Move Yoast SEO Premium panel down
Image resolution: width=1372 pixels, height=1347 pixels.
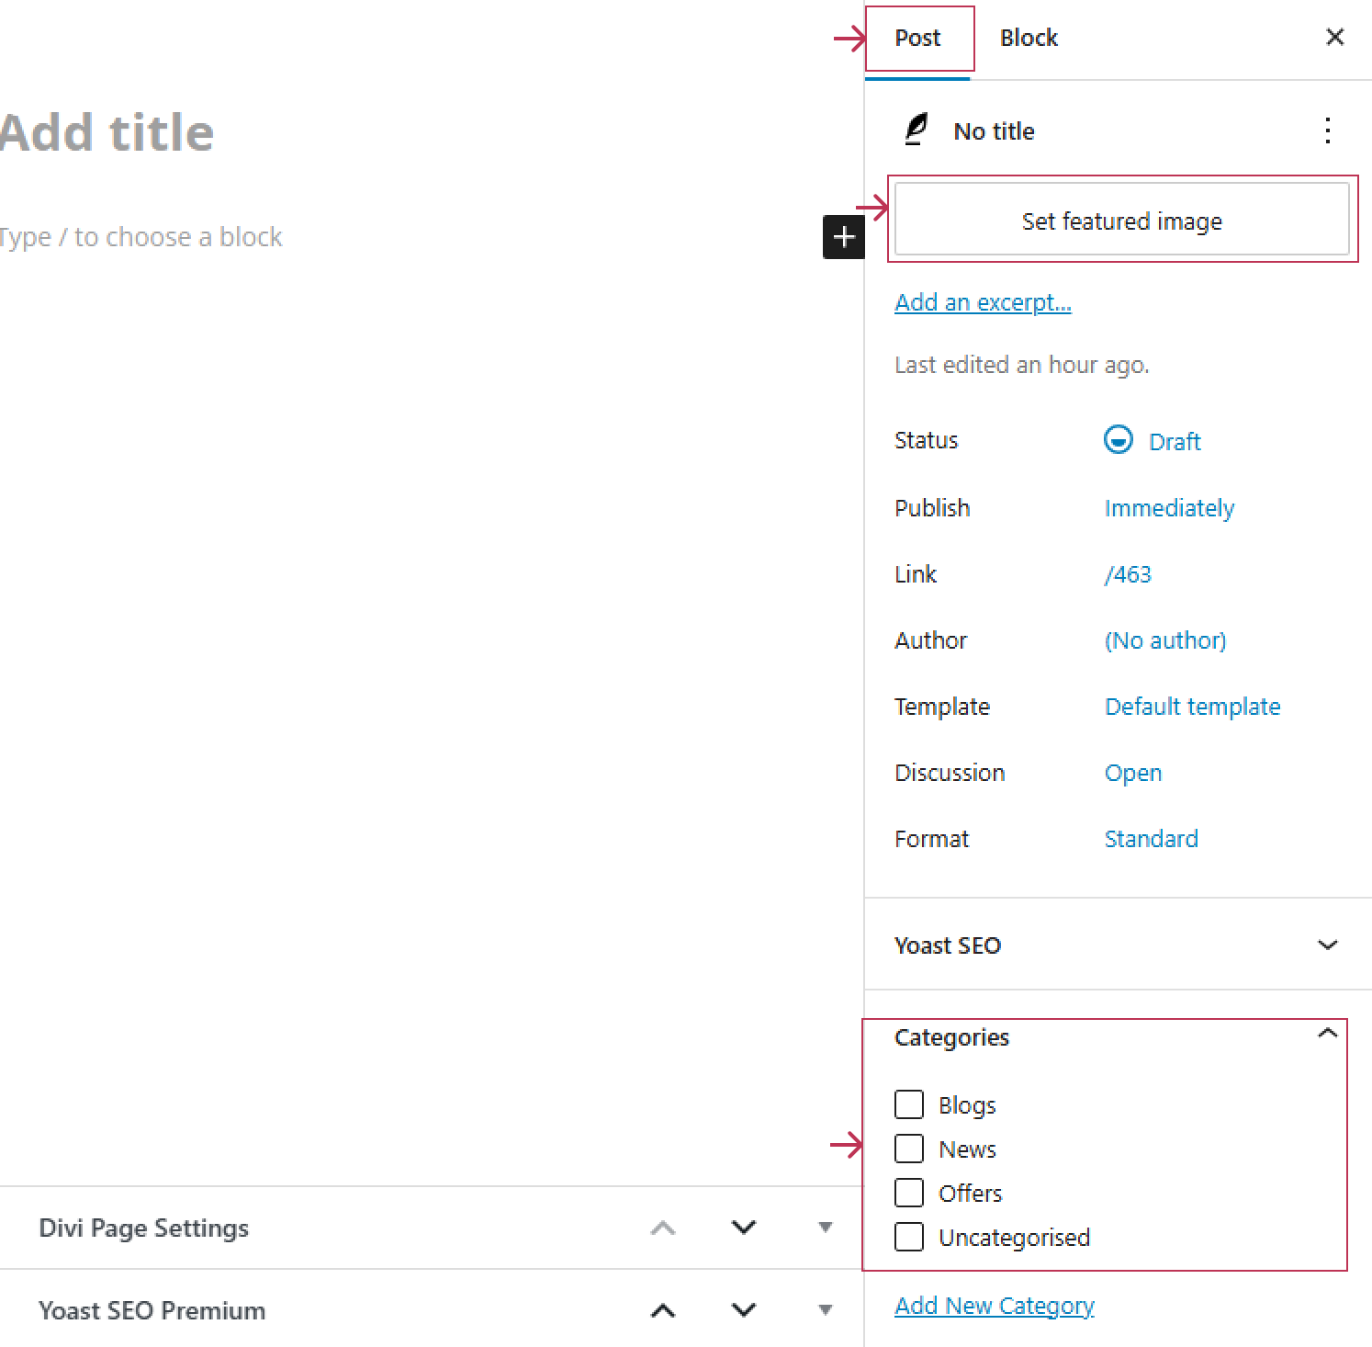point(744,1310)
